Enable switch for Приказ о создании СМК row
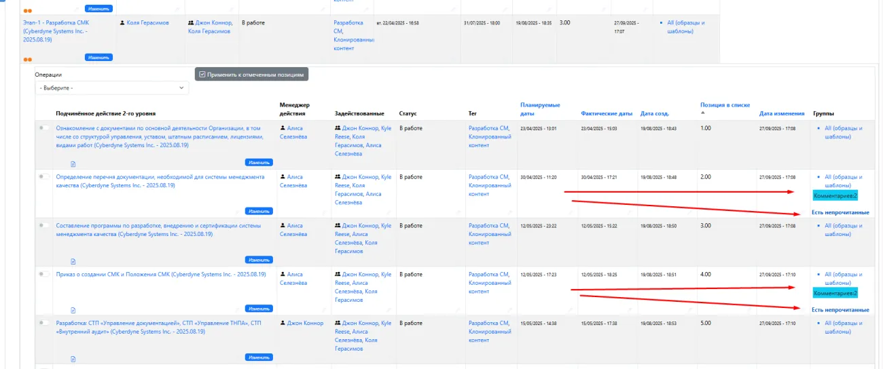 click(44, 274)
